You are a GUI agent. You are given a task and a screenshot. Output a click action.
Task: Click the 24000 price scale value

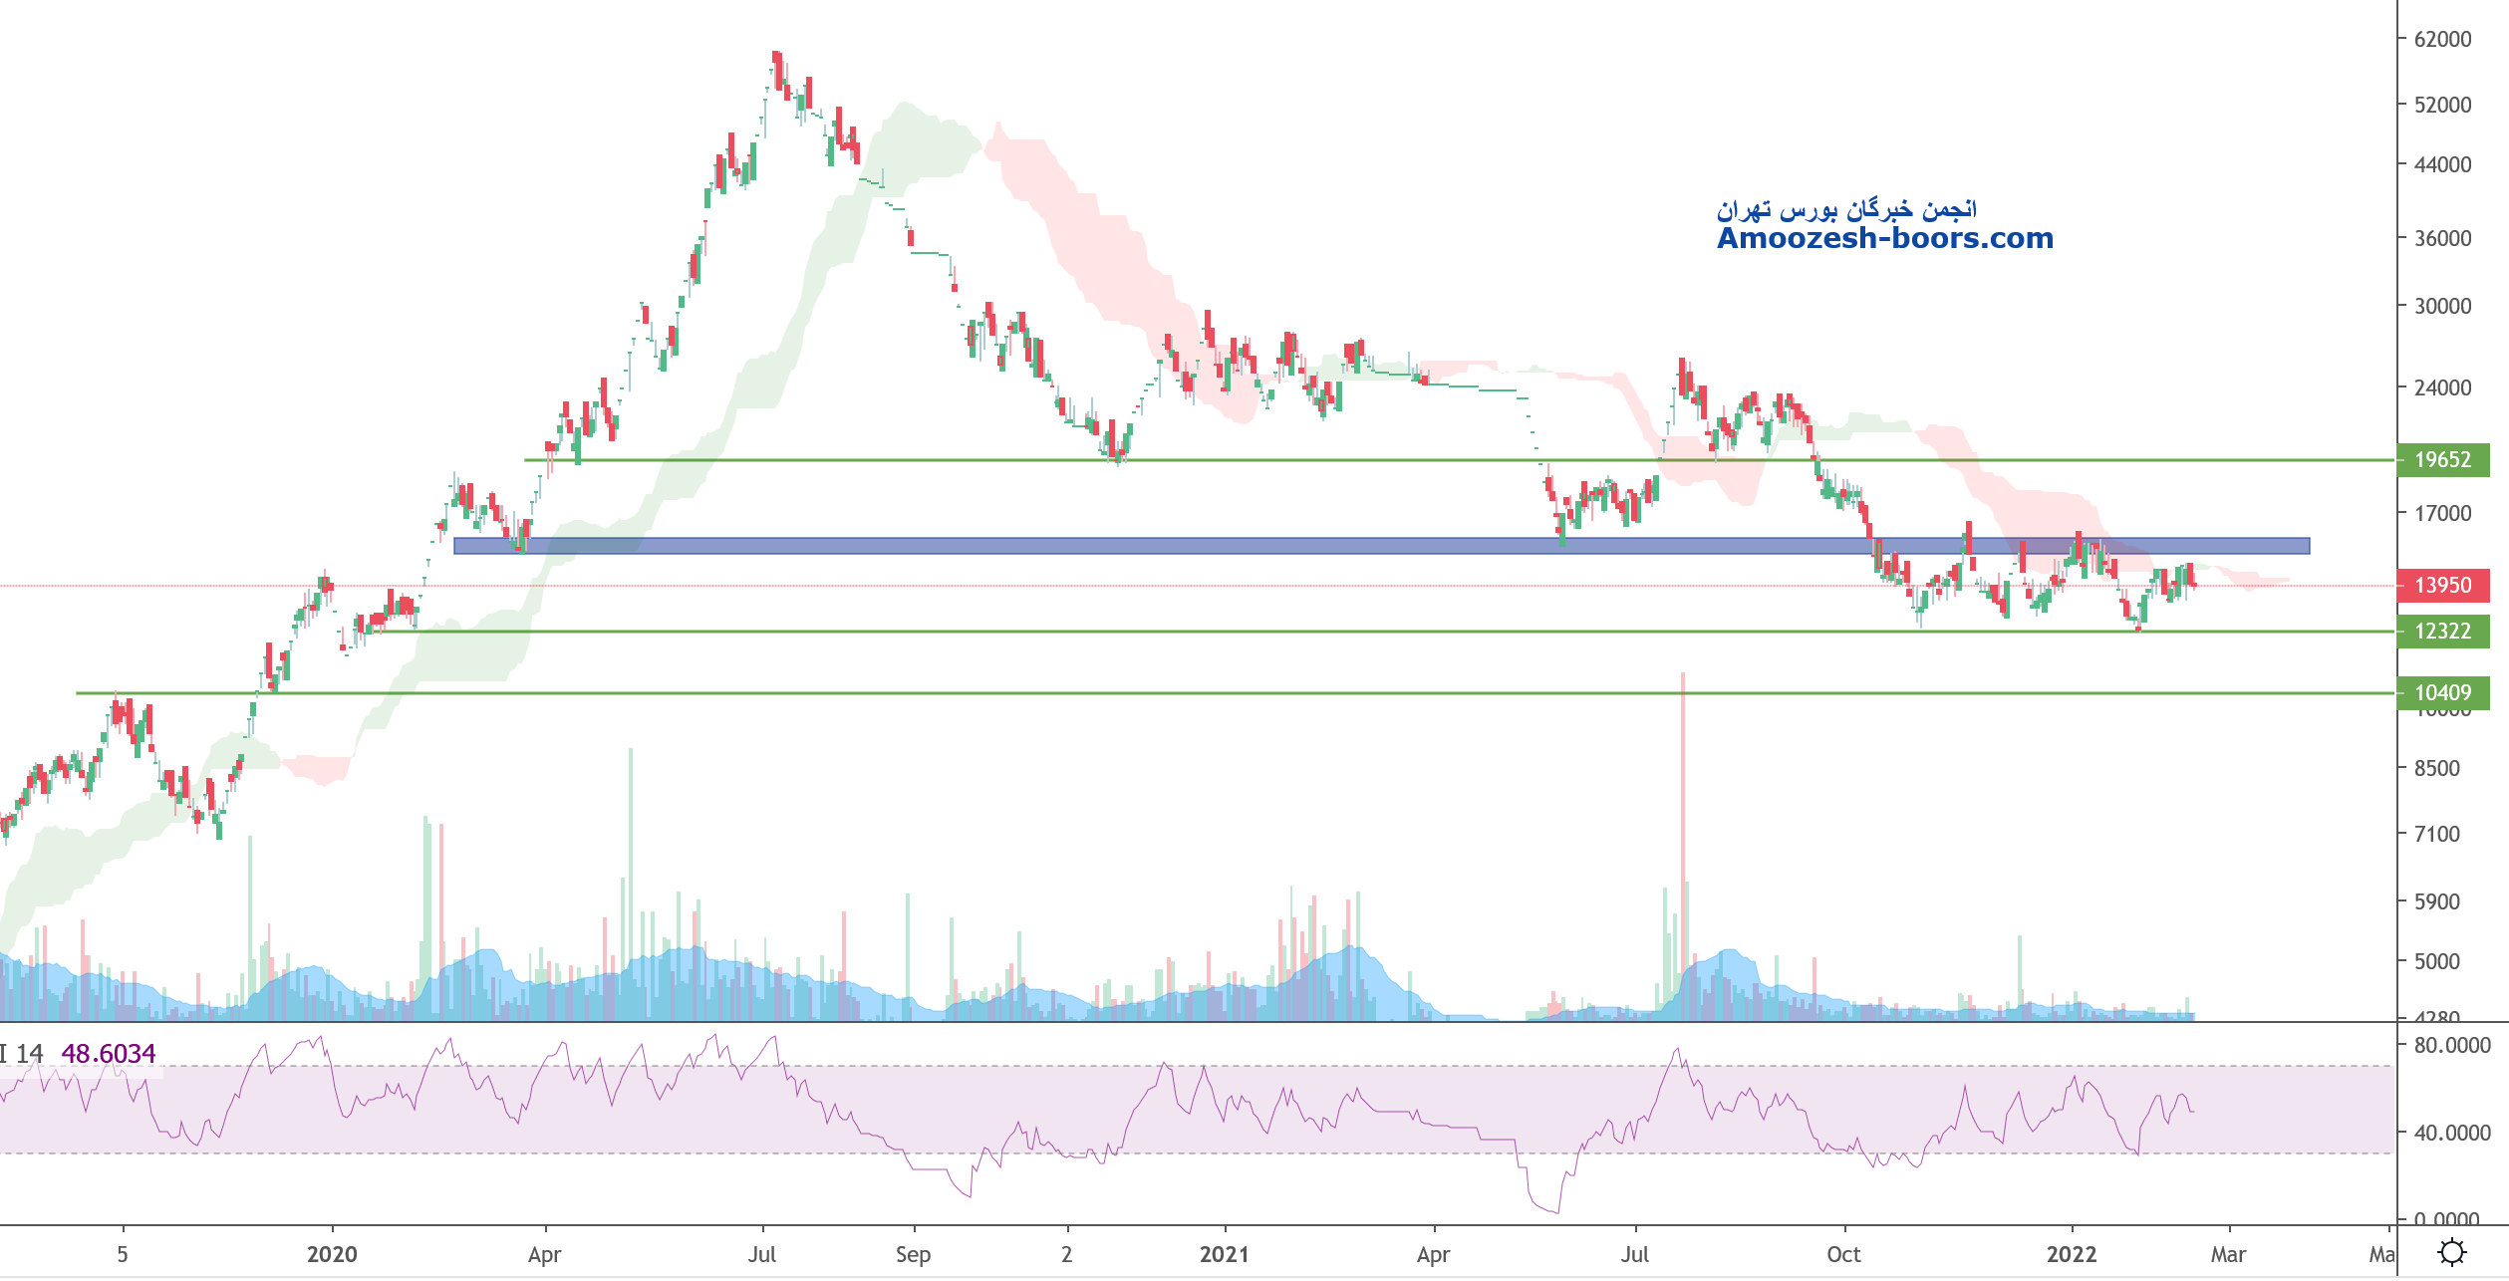coord(2442,388)
